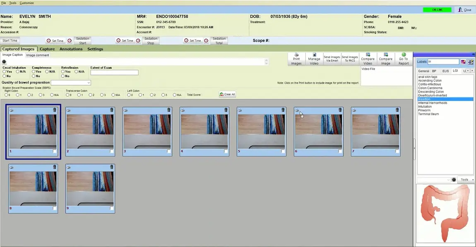Select Yes for Cecal Intubation
The height and width of the screenshot is (247, 476).
4,72
